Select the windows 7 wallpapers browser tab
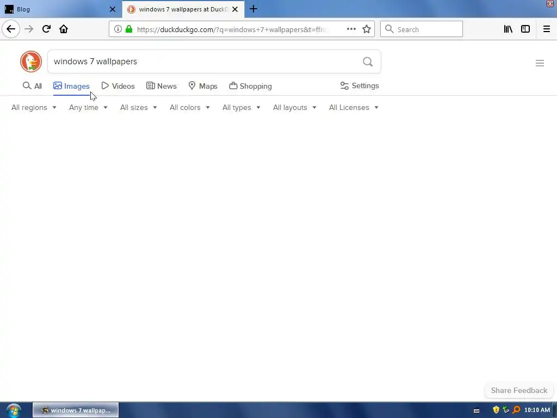Viewport: 557px width, 418px height. [x=183, y=9]
